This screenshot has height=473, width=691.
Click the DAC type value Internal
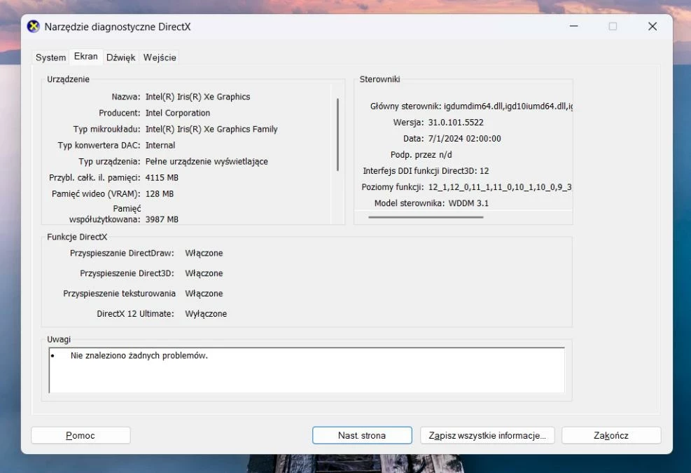click(160, 145)
